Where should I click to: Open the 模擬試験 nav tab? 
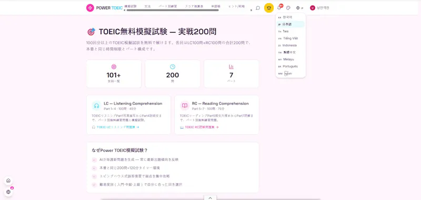(x=131, y=6)
